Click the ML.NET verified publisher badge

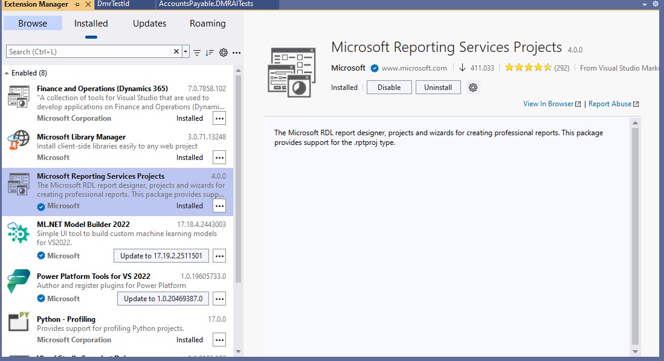coord(41,255)
